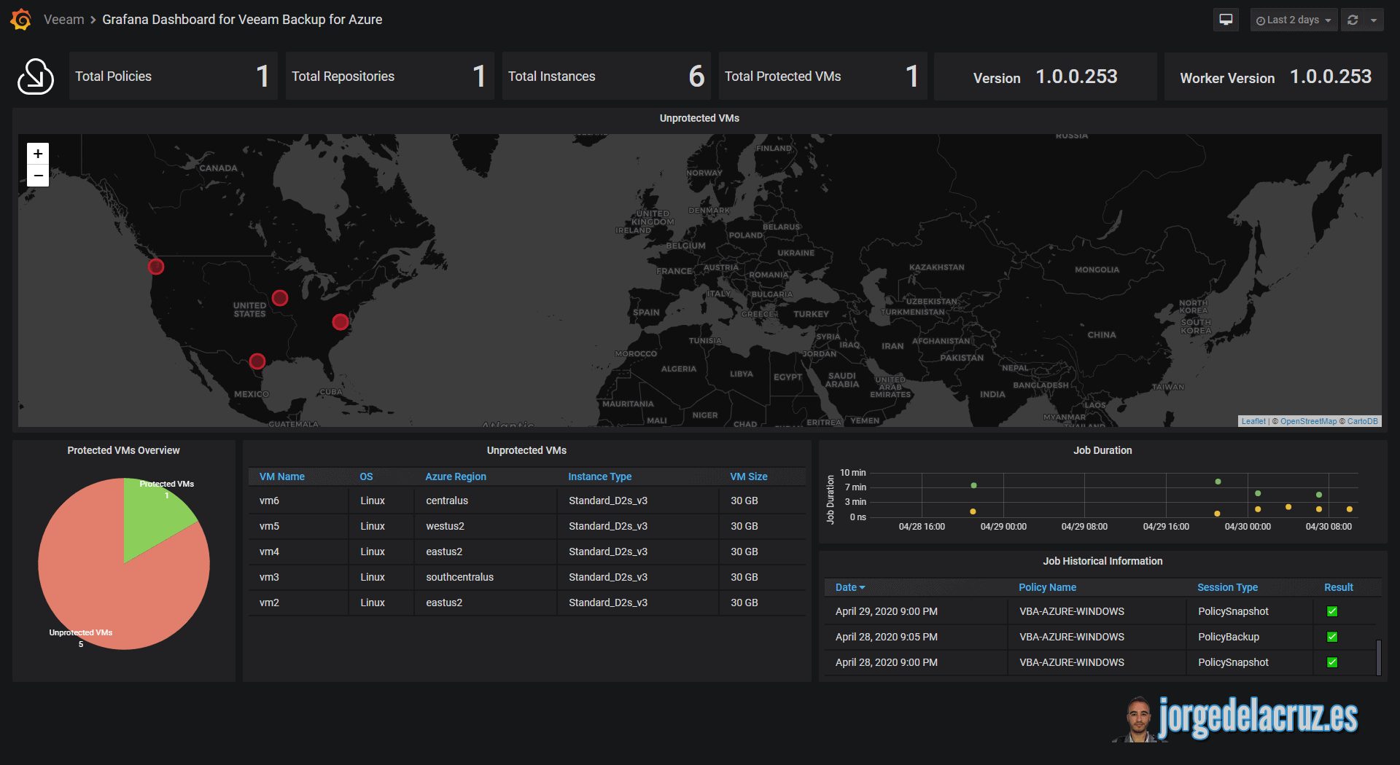Open the Unprotected VMs map panel title
The image size is (1400, 765).
point(699,118)
